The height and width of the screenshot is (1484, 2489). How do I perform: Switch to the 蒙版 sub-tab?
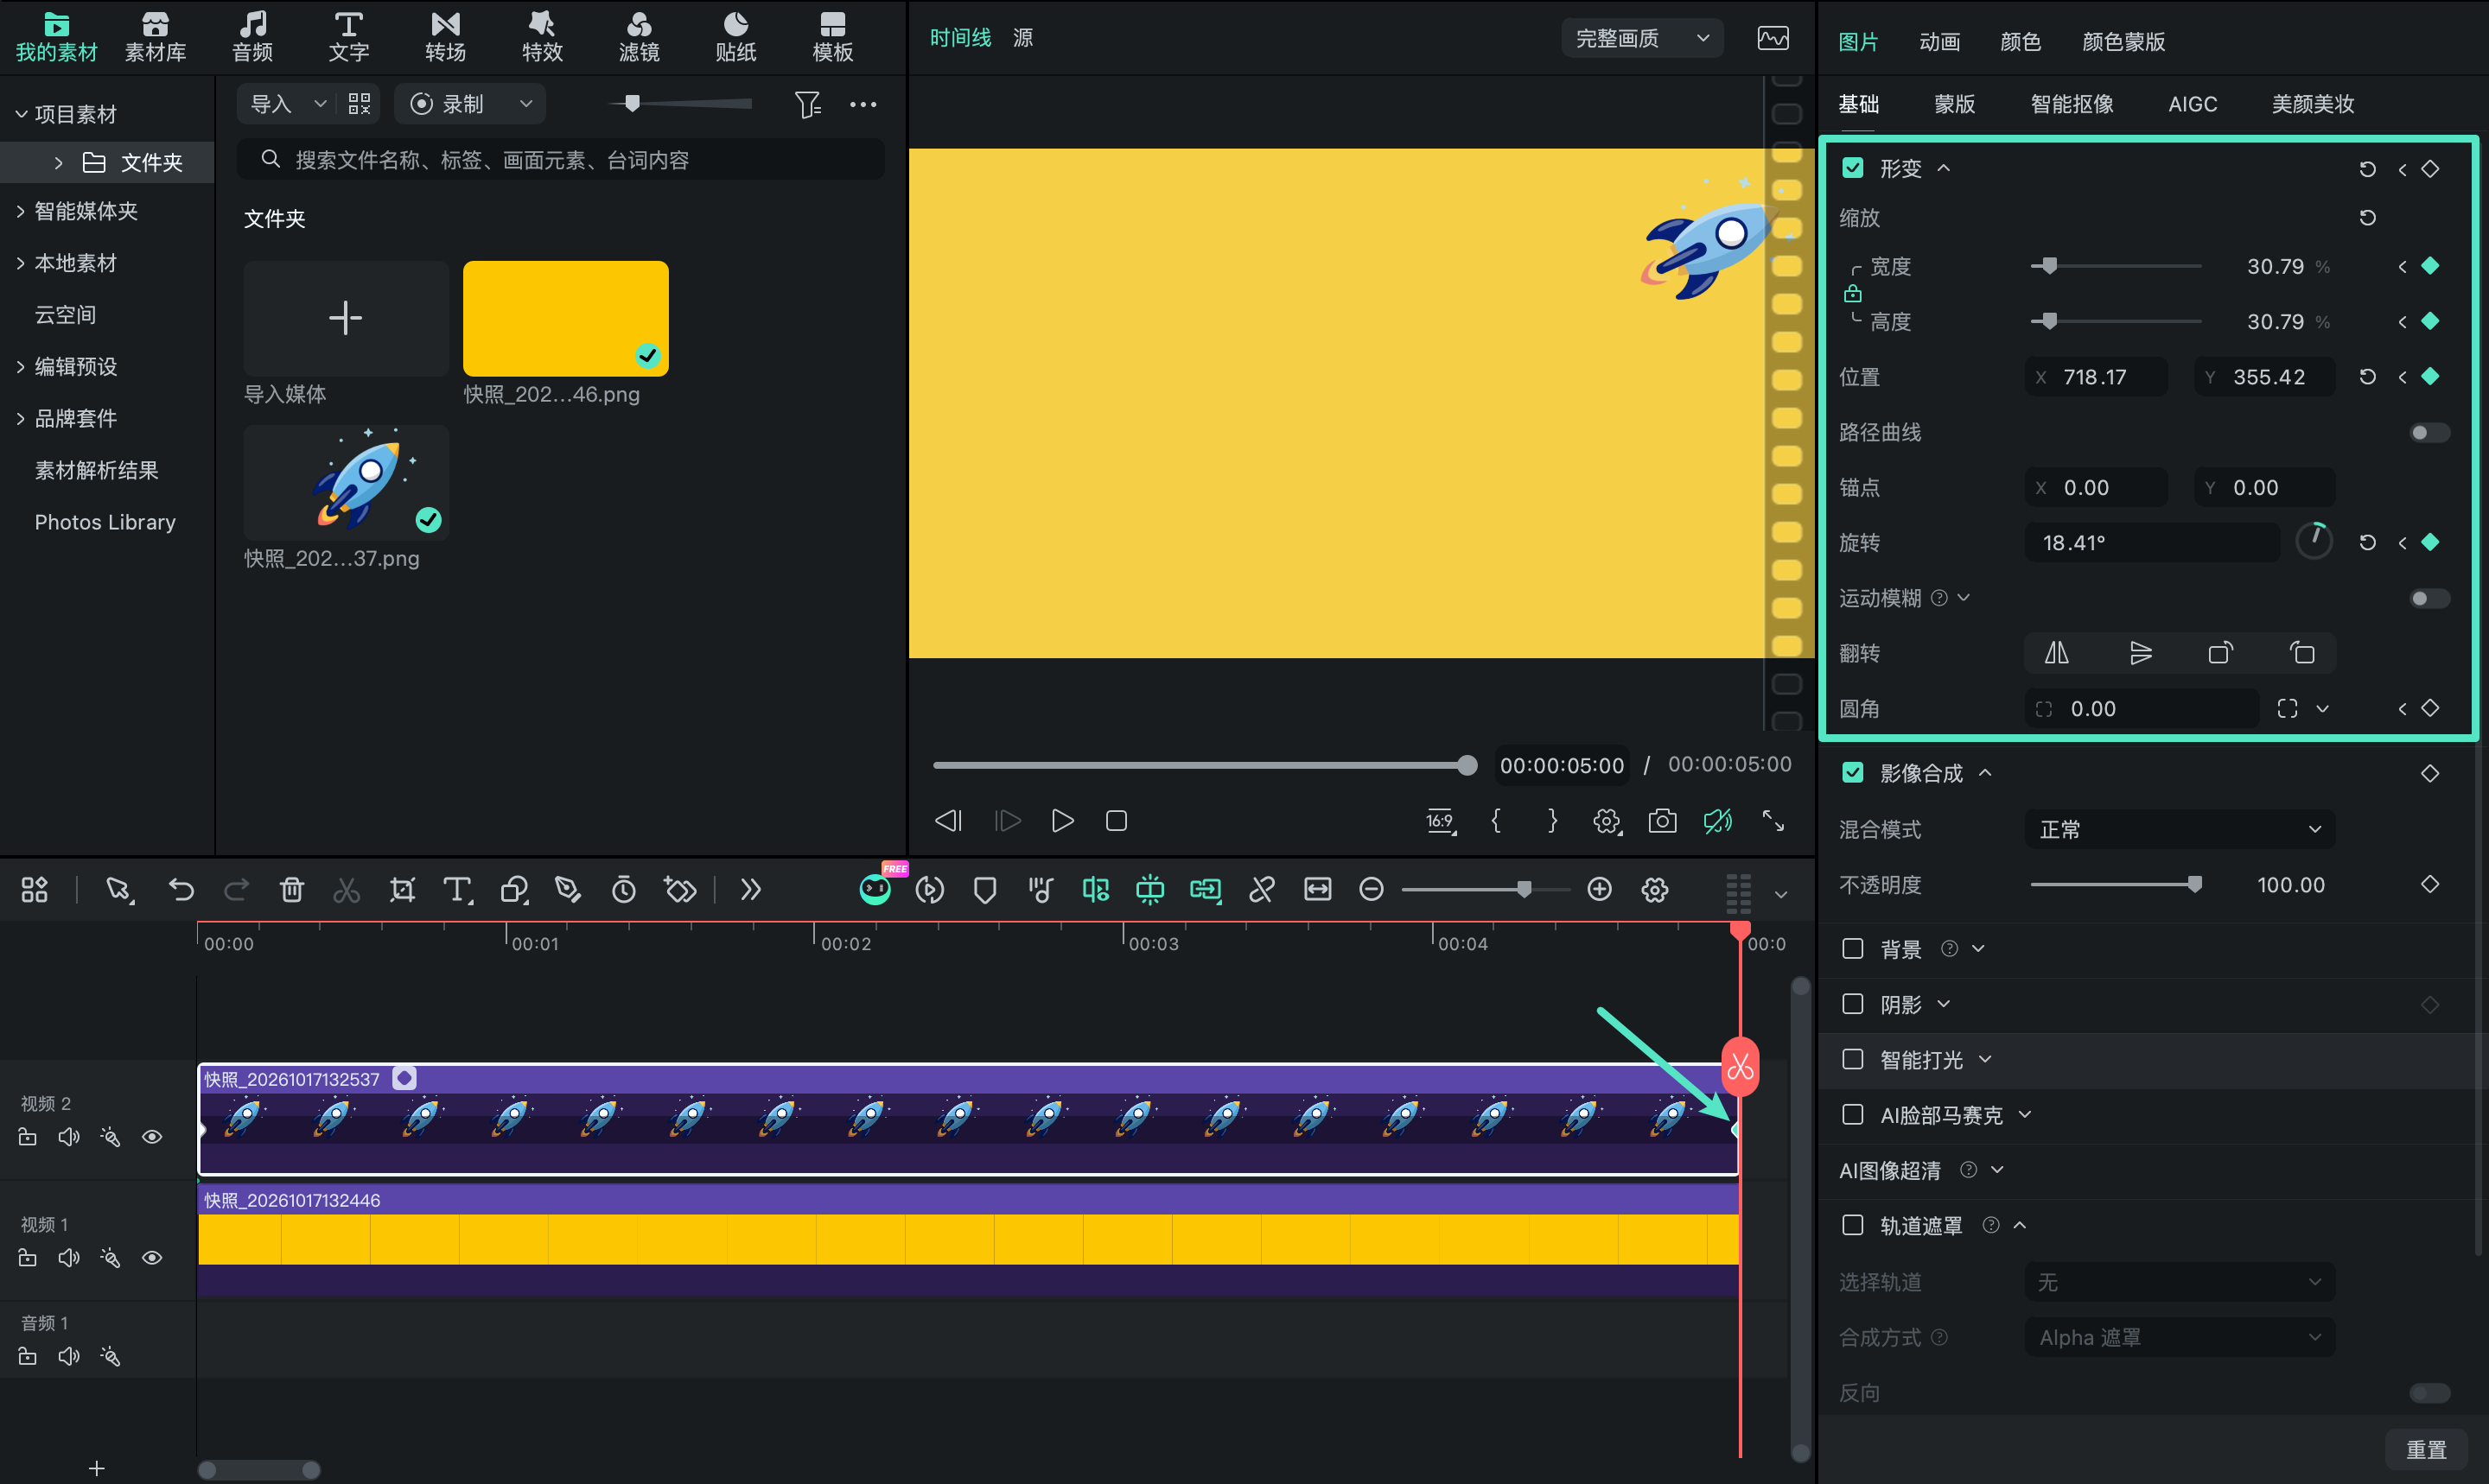[1954, 104]
